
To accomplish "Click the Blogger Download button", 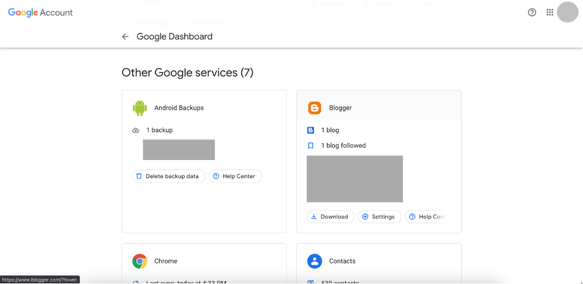I will 330,216.
